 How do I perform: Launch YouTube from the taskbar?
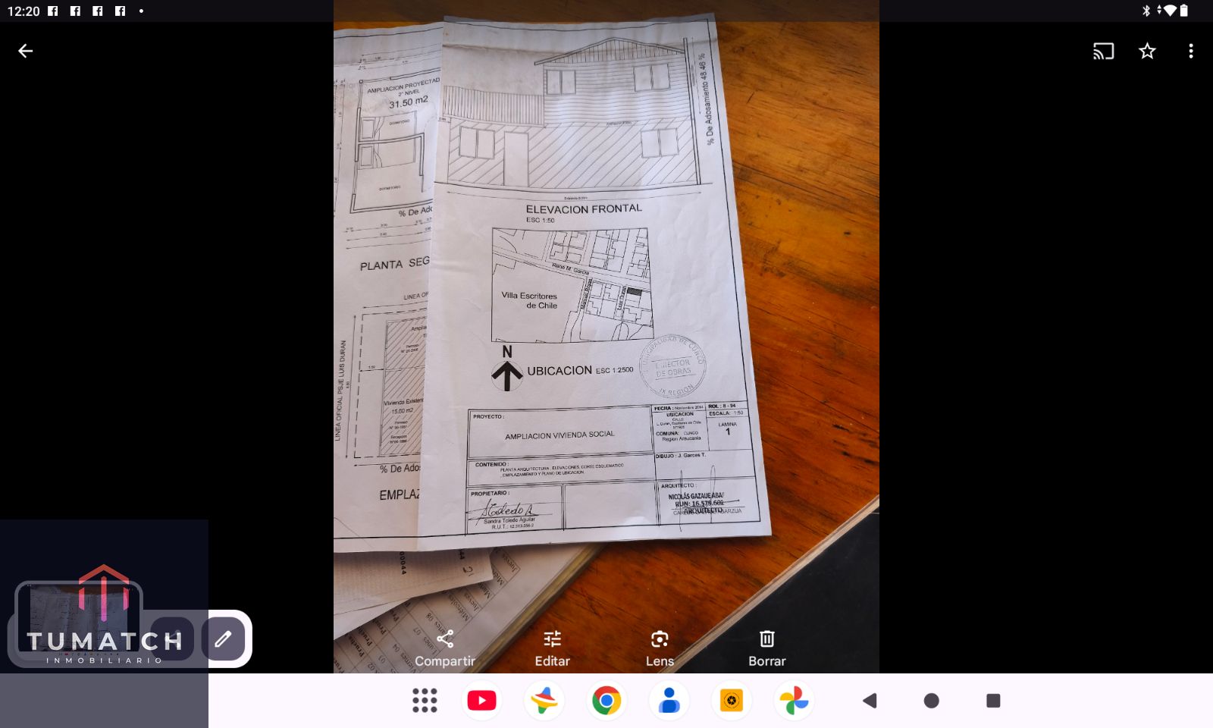pos(482,701)
